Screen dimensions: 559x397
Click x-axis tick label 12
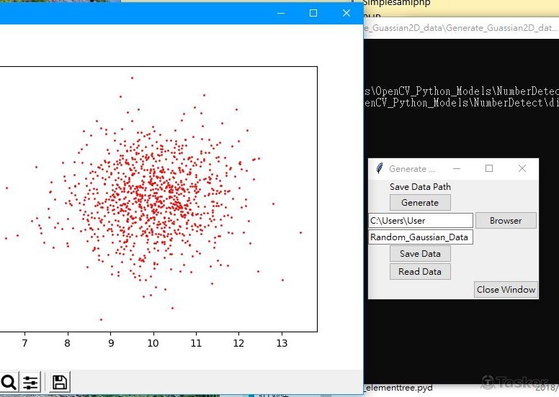pyautogui.click(x=238, y=343)
